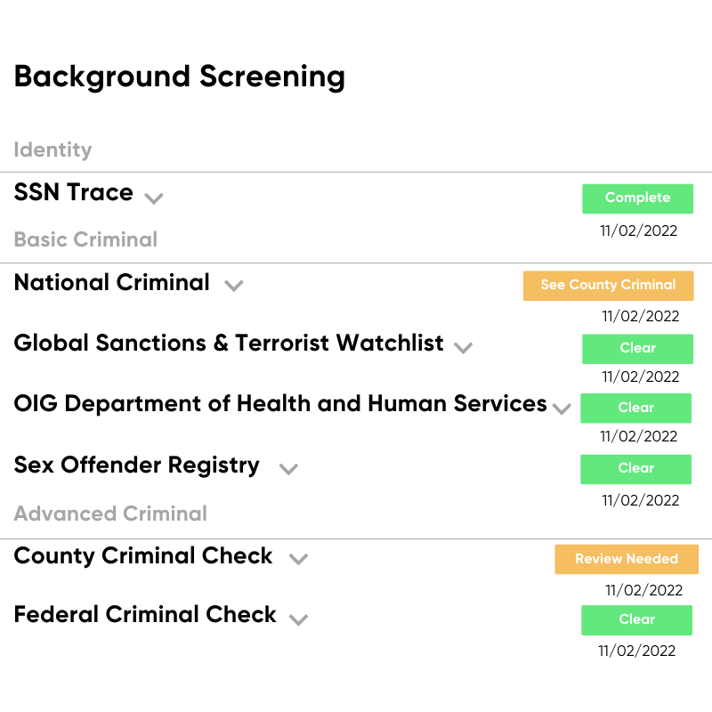
Task: Expand the County Criminal Check chevron
Action: pos(298,559)
